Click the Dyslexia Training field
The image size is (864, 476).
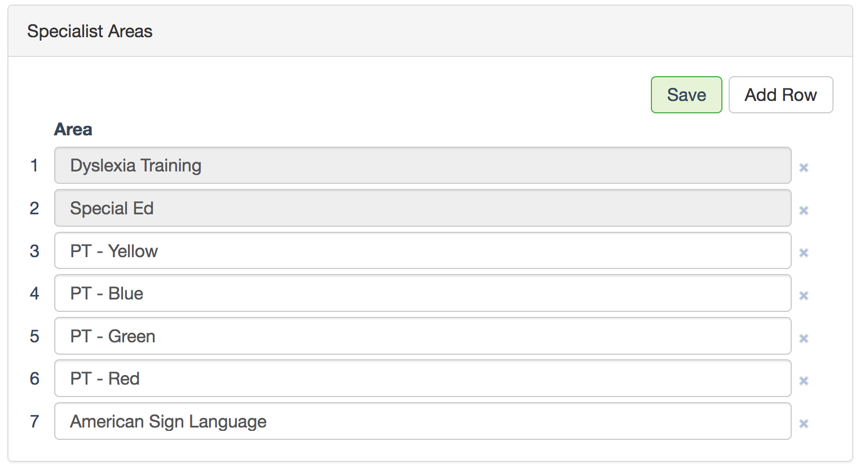click(x=422, y=165)
